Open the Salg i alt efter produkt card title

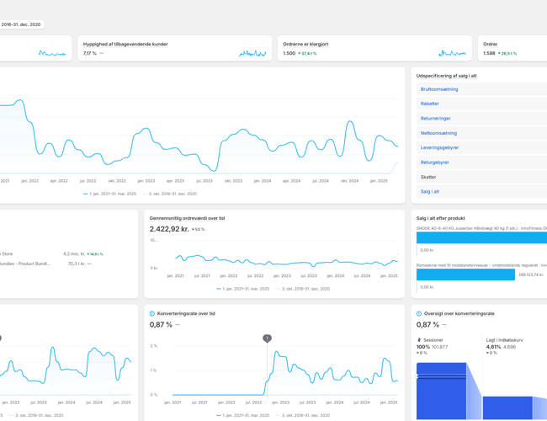pos(440,218)
